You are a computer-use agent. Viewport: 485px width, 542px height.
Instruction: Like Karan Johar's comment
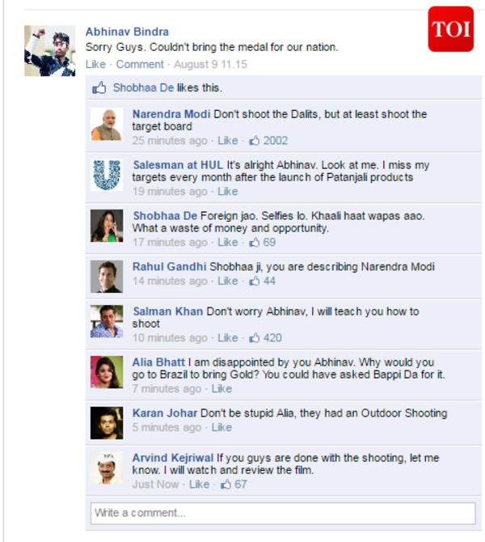click(x=221, y=428)
